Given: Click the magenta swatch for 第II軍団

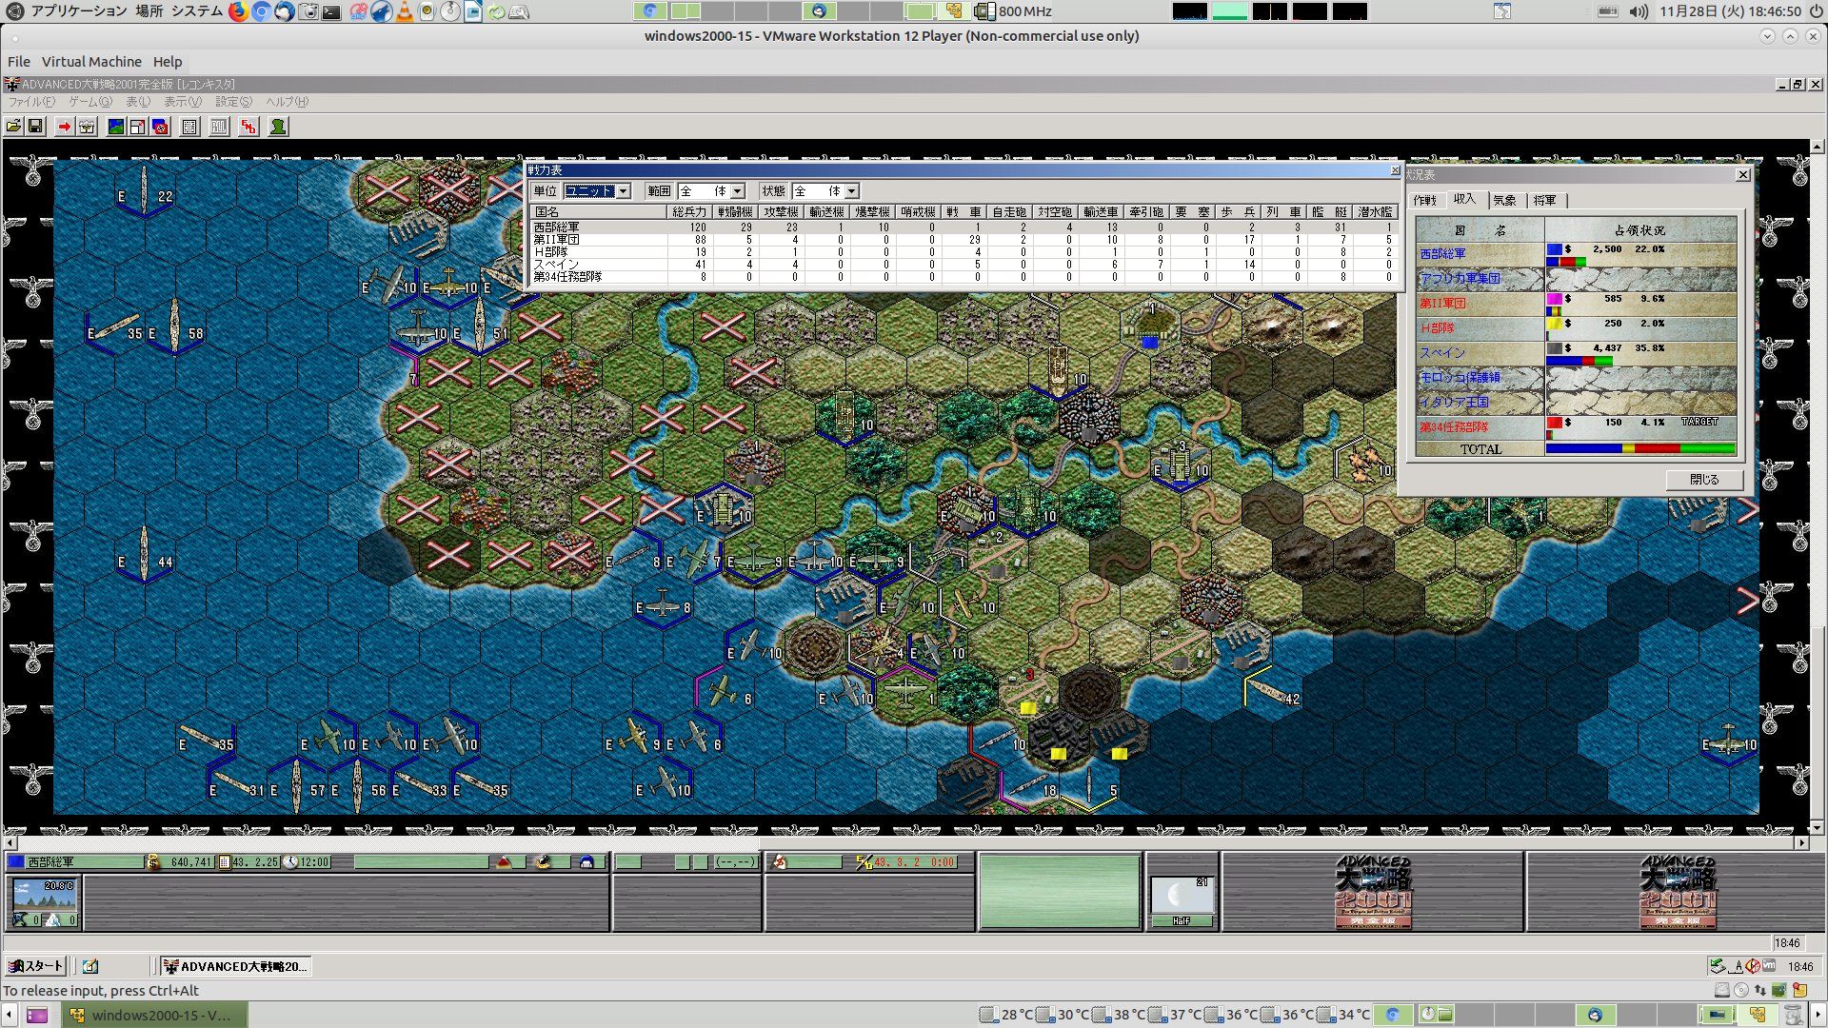Looking at the screenshot, I should 1555,299.
